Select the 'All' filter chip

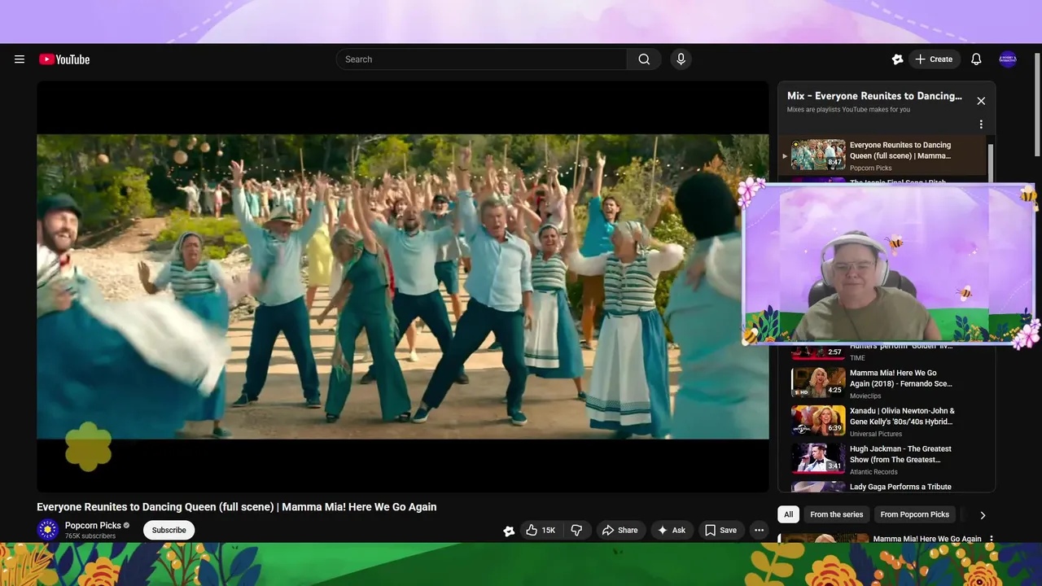tap(788, 514)
